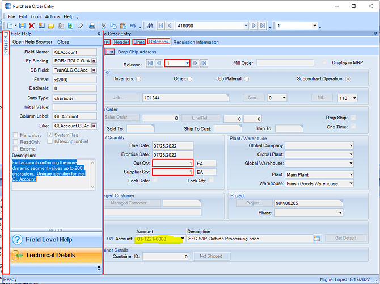Image resolution: width=380 pixels, height=284 pixels.
Task: Switch to the Header tab
Action: [121, 42]
